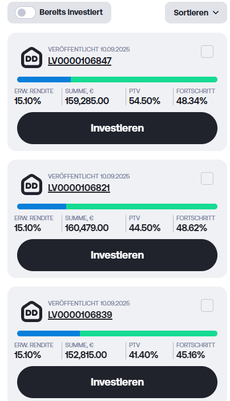Open the Sortieren dropdown
This screenshot has width=230, height=401.
(196, 13)
